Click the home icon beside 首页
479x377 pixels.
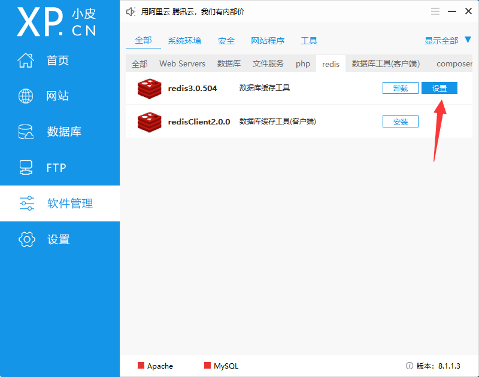point(26,60)
